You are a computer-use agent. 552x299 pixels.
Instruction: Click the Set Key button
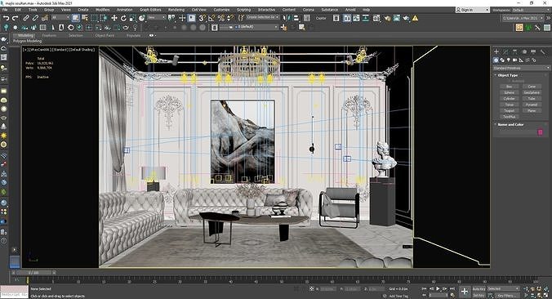[x=479, y=295]
